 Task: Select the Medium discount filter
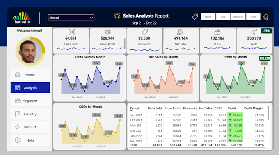(x=238, y=17)
